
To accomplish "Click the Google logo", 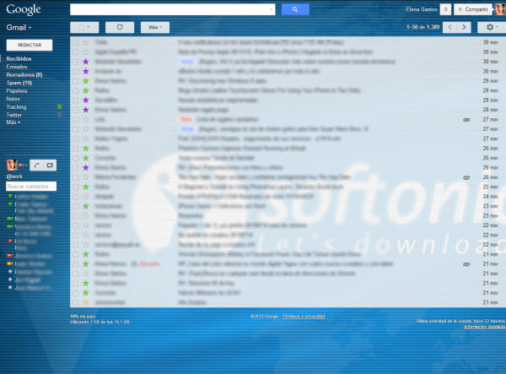I will pyautogui.click(x=24, y=9).
